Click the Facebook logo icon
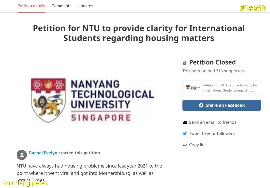Image resolution: width=270 pixels, height=188 pixels. tap(201, 105)
